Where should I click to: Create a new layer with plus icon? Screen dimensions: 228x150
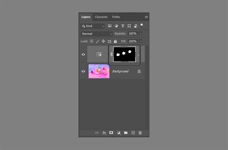point(133,133)
